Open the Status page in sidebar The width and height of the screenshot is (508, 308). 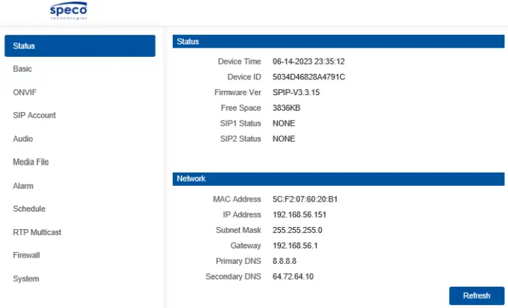tap(80, 46)
